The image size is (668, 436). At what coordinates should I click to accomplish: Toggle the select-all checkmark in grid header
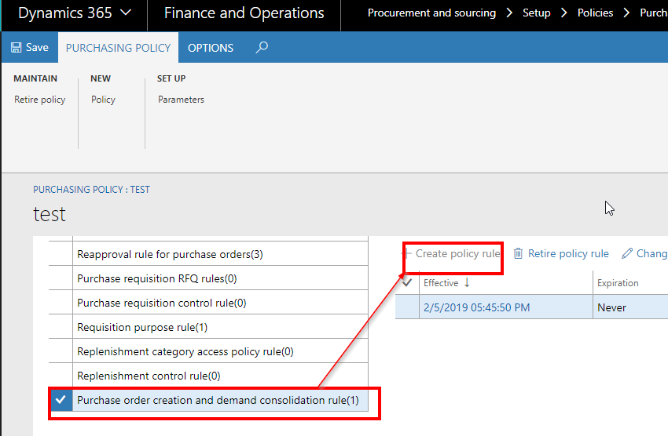407,282
